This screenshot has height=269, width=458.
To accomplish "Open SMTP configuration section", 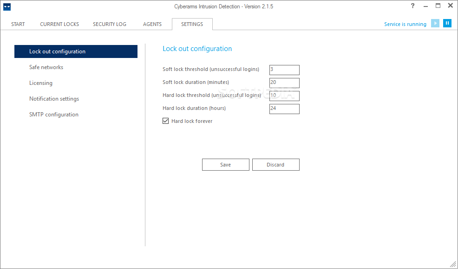I will click(x=54, y=115).
